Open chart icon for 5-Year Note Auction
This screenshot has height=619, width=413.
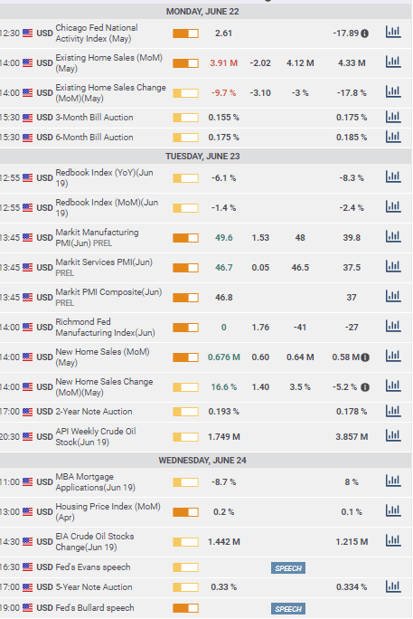tap(393, 586)
